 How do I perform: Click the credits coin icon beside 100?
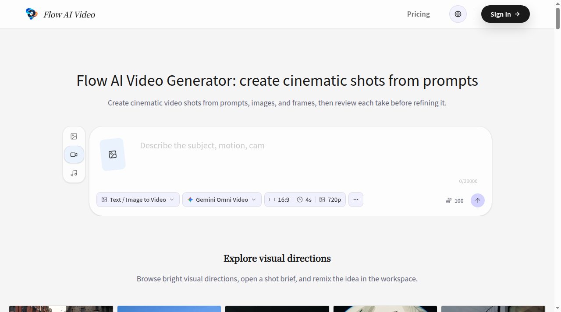pos(449,200)
